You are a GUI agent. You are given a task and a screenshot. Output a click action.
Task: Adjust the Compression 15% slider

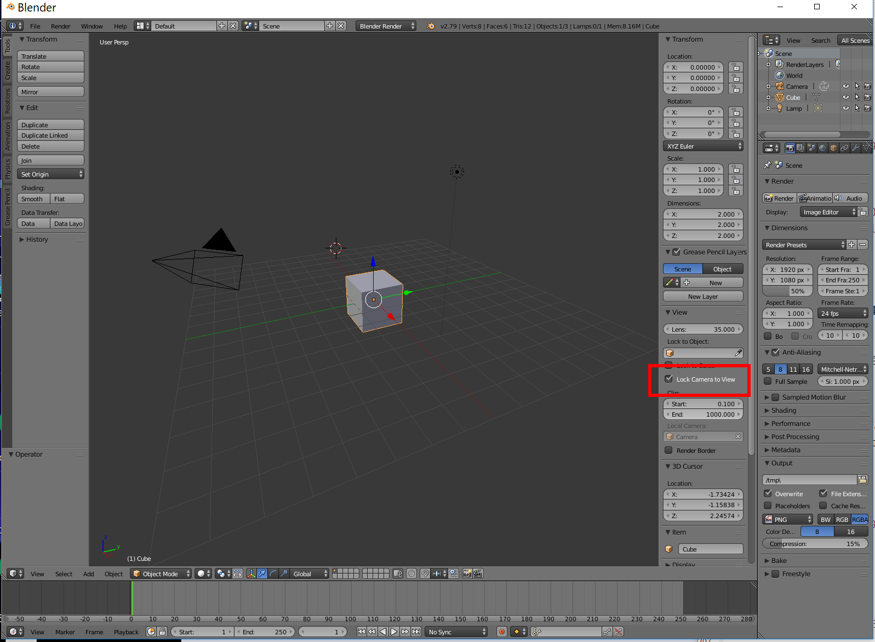coord(815,543)
